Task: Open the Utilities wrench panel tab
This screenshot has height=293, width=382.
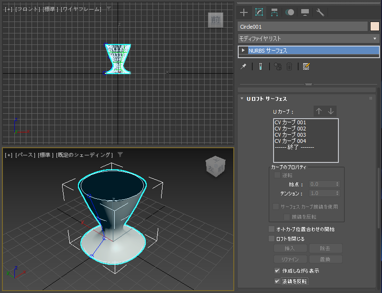Action: (x=320, y=12)
